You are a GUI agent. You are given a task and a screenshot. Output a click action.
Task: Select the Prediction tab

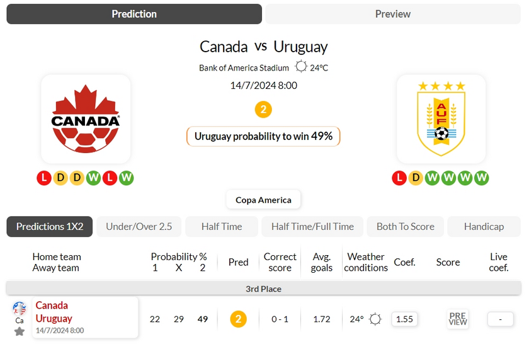point(134,14)
